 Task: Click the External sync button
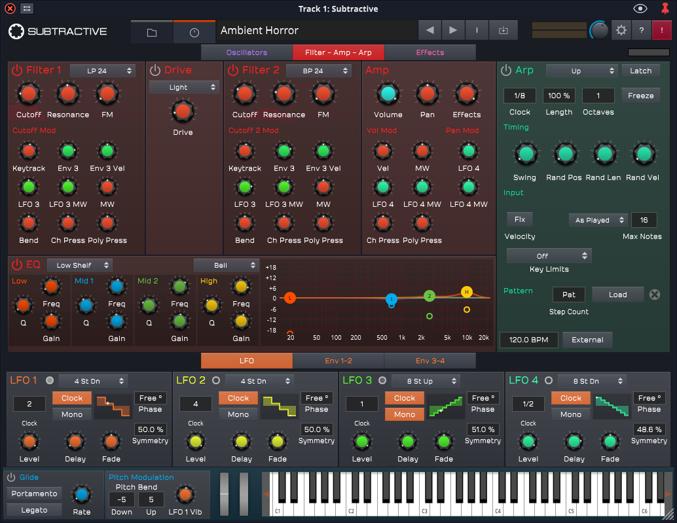point(587,340)
